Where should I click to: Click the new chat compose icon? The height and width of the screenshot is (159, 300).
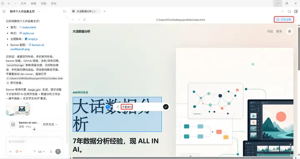click(4, 12)
